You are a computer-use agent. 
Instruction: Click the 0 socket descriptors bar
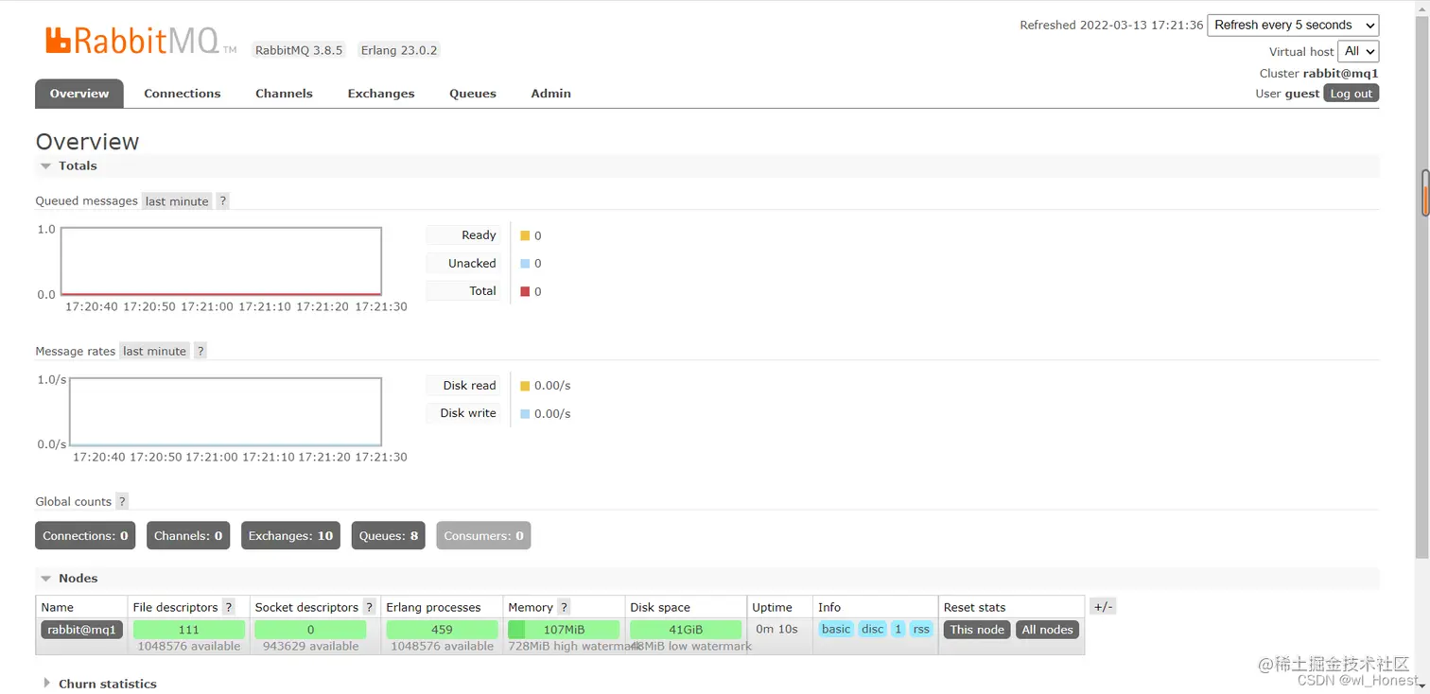click(x=310, y=630)
